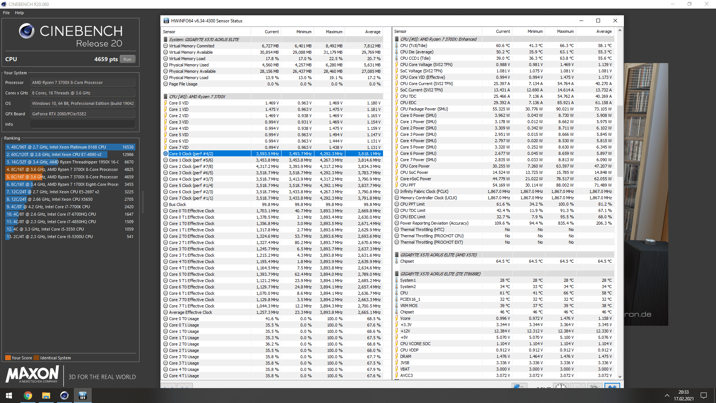
Task: Select the highlighted Ryzen 7 3700X entry scoring 4659
Action: coord(70,177)
